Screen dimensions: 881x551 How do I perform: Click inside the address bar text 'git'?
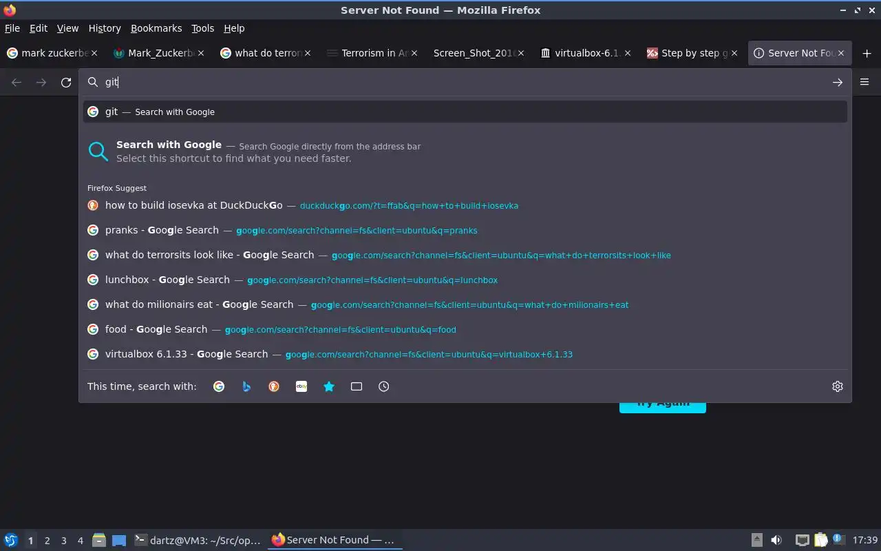tap(112, 82)
